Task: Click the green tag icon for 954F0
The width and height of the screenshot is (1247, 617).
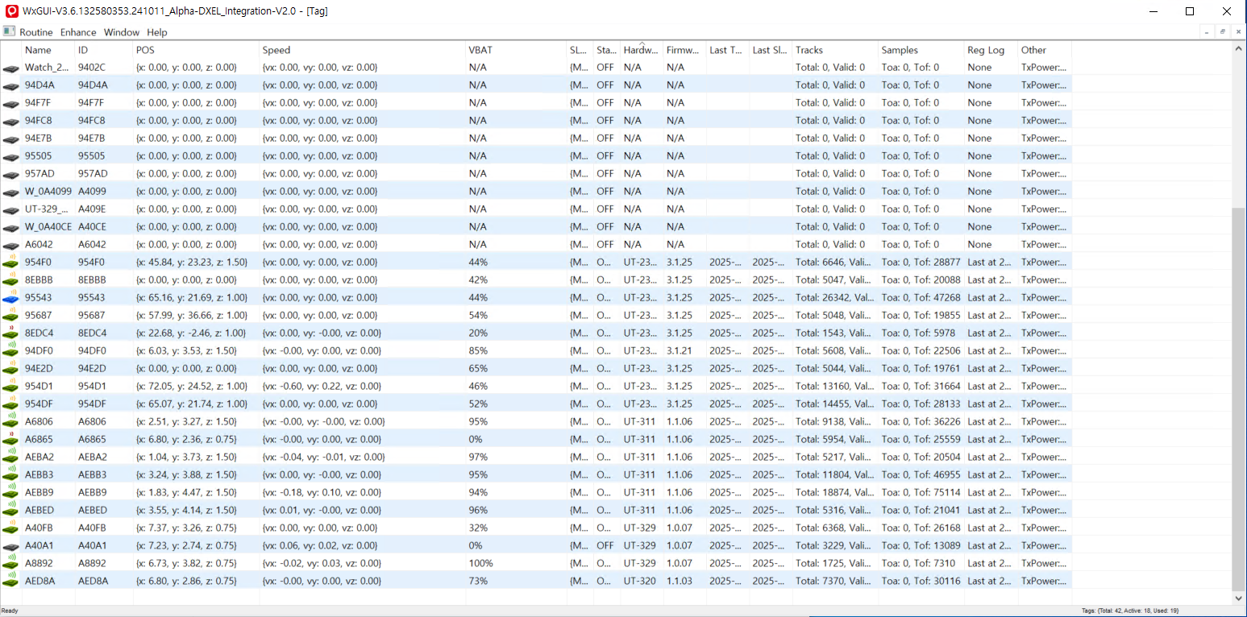Action: tap(10, 263)
